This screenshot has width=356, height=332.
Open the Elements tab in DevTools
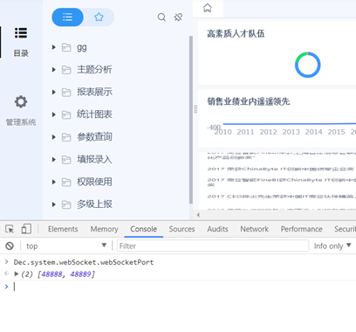pyautogui.click(x=63, y=229)
